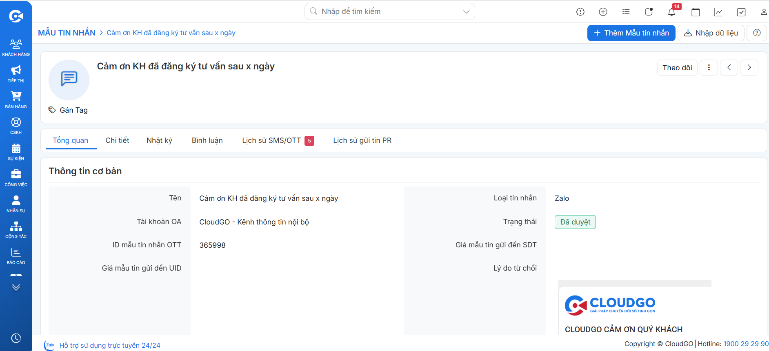Click the Thông tin cơ bản section header
Viewport: 769px width, 351px height.
(85, 171)
